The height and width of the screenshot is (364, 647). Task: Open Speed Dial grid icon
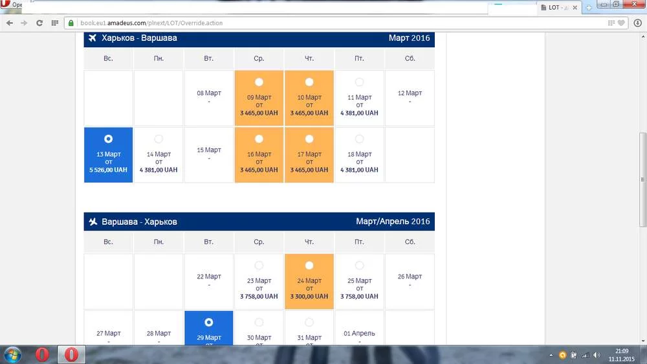click(54, 23)
